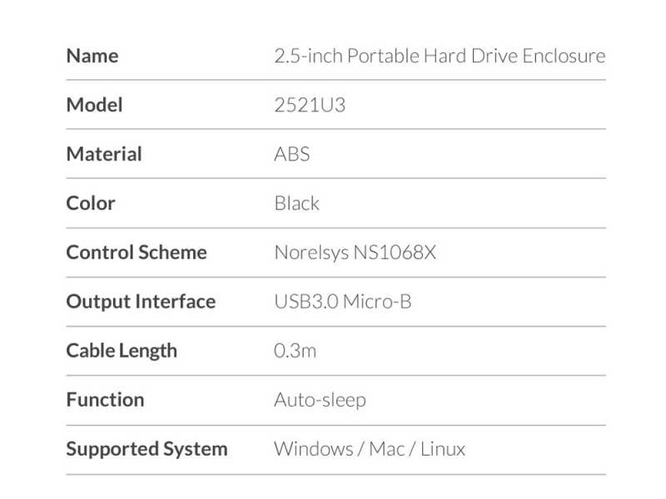Image resolution: width=666 pixels, height=499 pixels.
Task: Select the USB3.0 Micro-B value
Action: click(343, 302)
